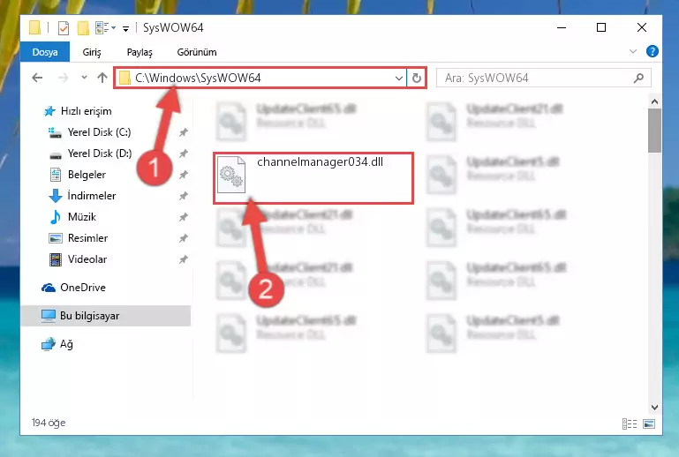Switch to the Görünüm ribbon tab
This screenshot has width=679, height=457.
[x=197, y=52]
